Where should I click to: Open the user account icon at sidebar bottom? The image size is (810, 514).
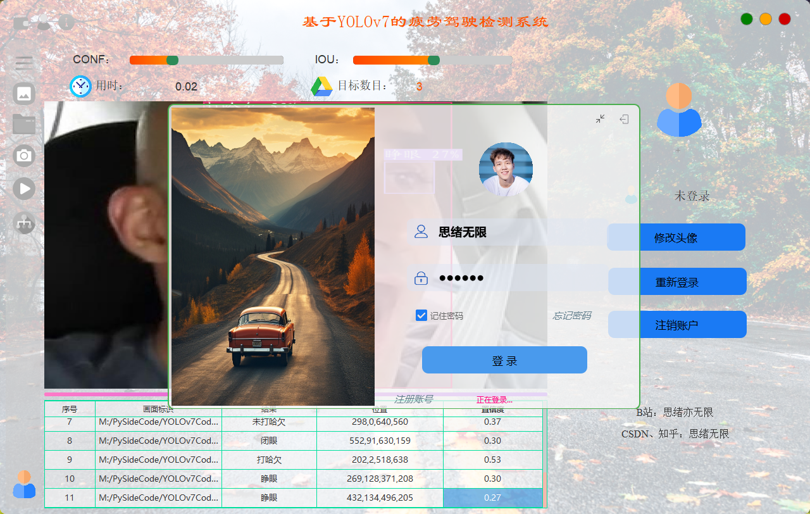[25, 484]
